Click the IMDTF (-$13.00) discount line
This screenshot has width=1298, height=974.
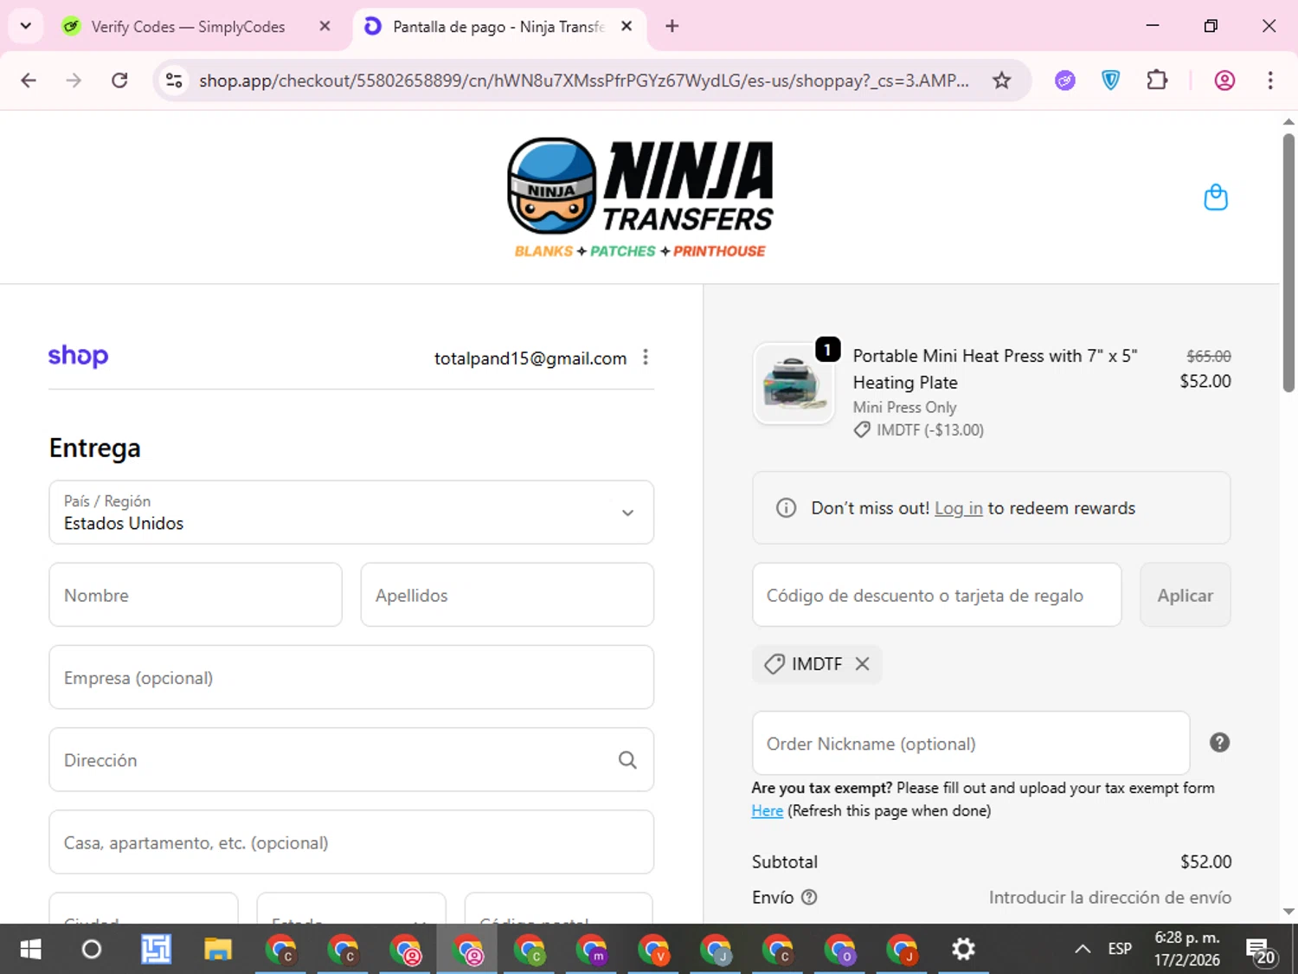pos(919,430)
